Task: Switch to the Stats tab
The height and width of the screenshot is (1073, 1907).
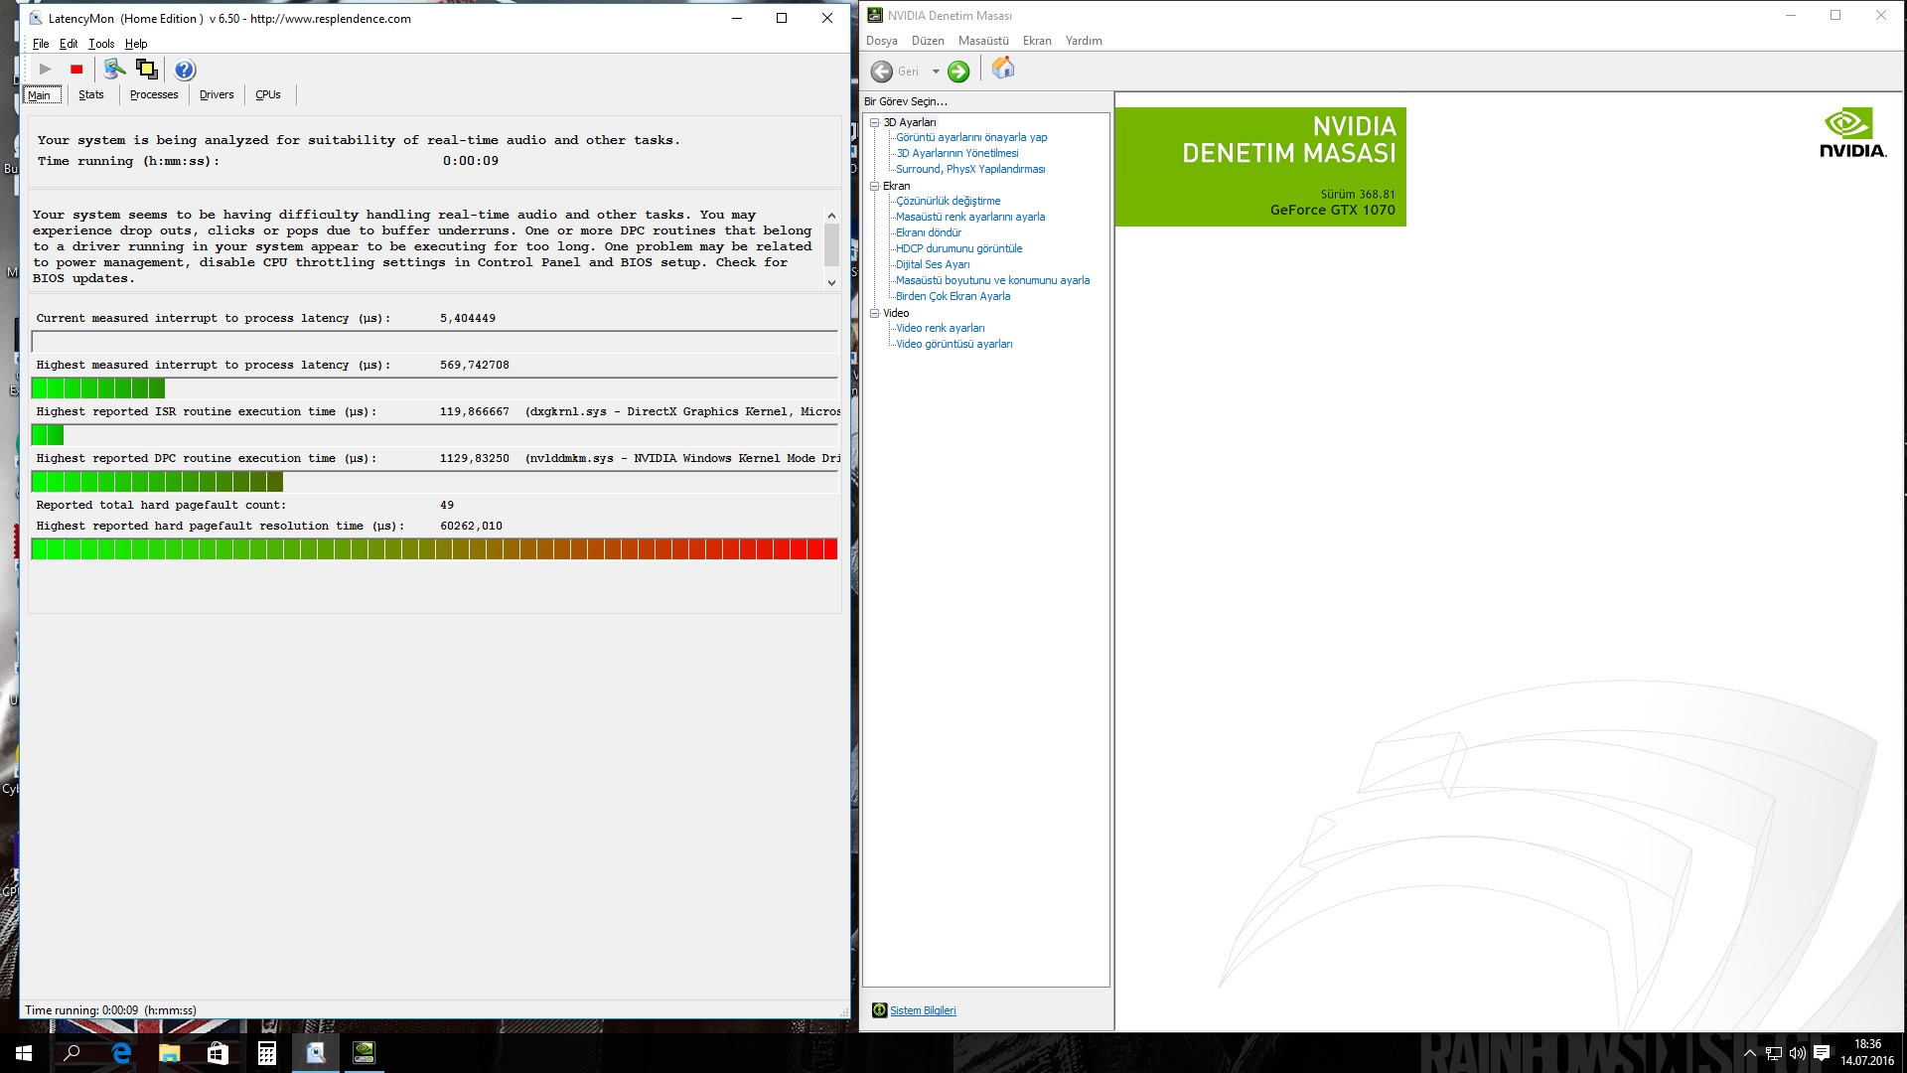Action: coord(91,95)
